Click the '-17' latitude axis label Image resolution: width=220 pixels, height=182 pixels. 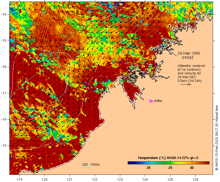tap(3, 93)
